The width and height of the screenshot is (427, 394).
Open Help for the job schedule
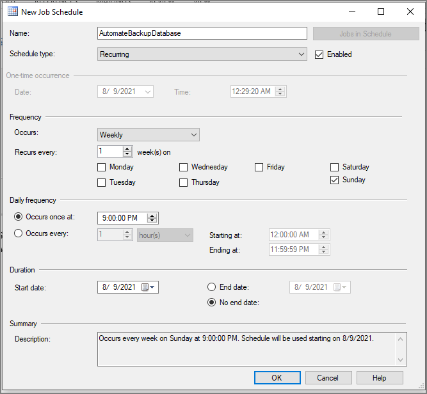tap(380, 377)
